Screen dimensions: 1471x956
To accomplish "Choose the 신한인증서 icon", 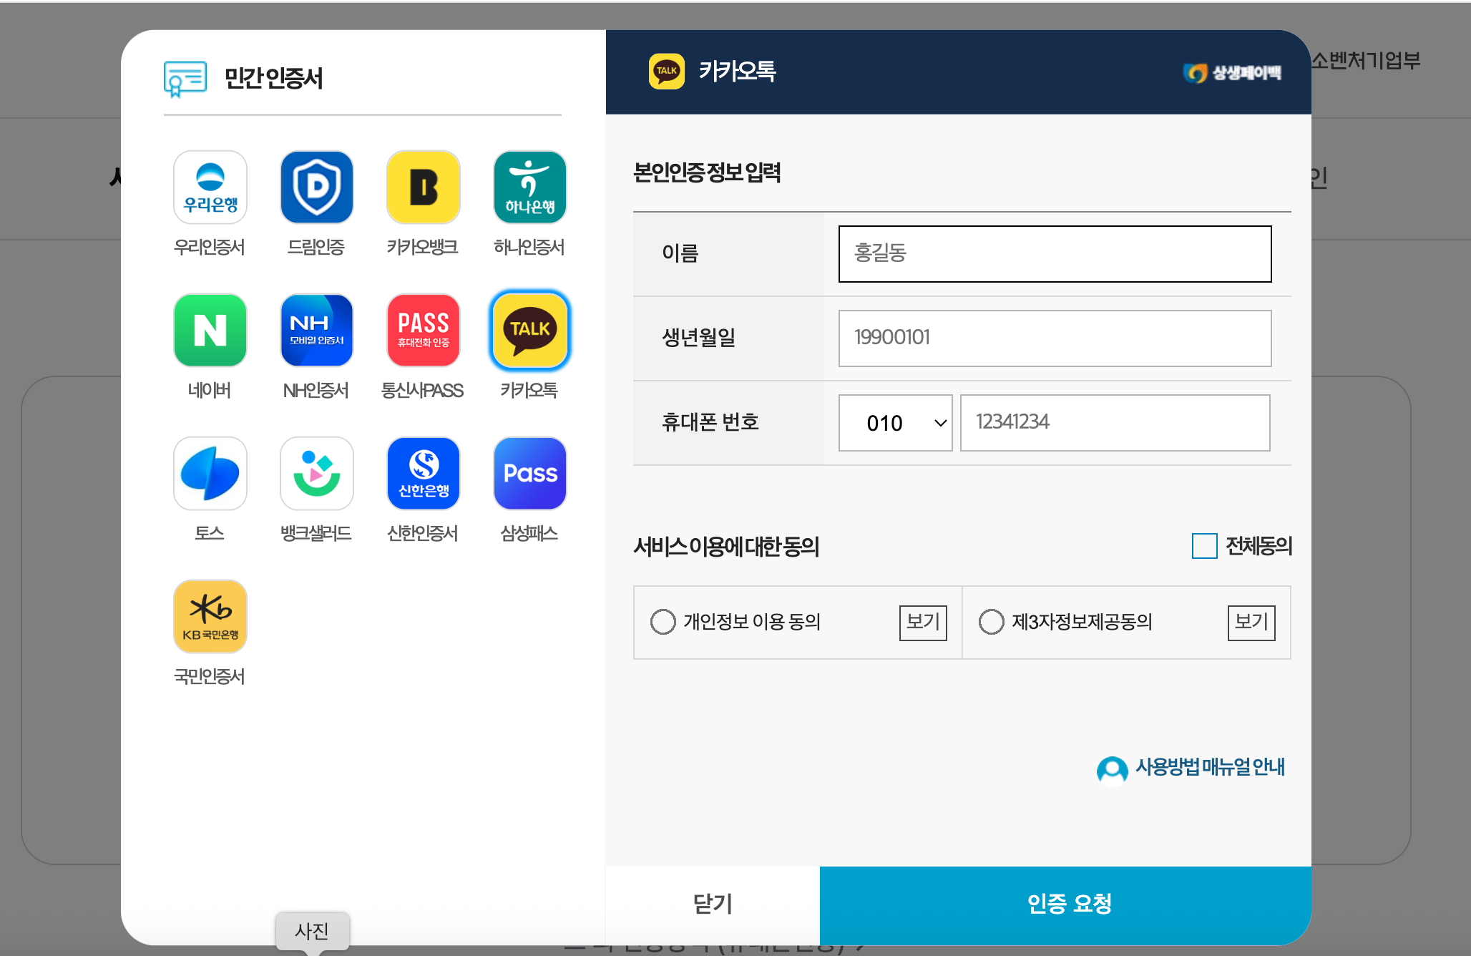I will pyautogui.click(x=423, y=473).
